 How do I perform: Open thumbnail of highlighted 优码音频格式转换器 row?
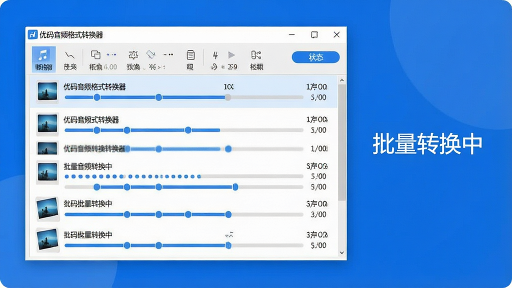coord(47,91)
